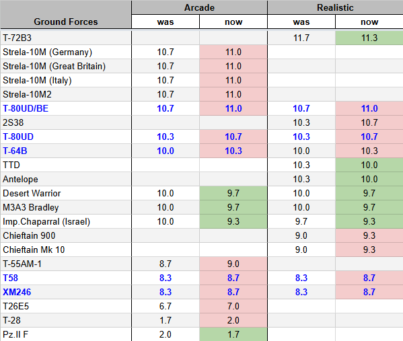The image size is (403, 341).
Task: Select the Imp.Chaparral (Israel) cell
Action: pyautogui.click(x=66, y=221)
